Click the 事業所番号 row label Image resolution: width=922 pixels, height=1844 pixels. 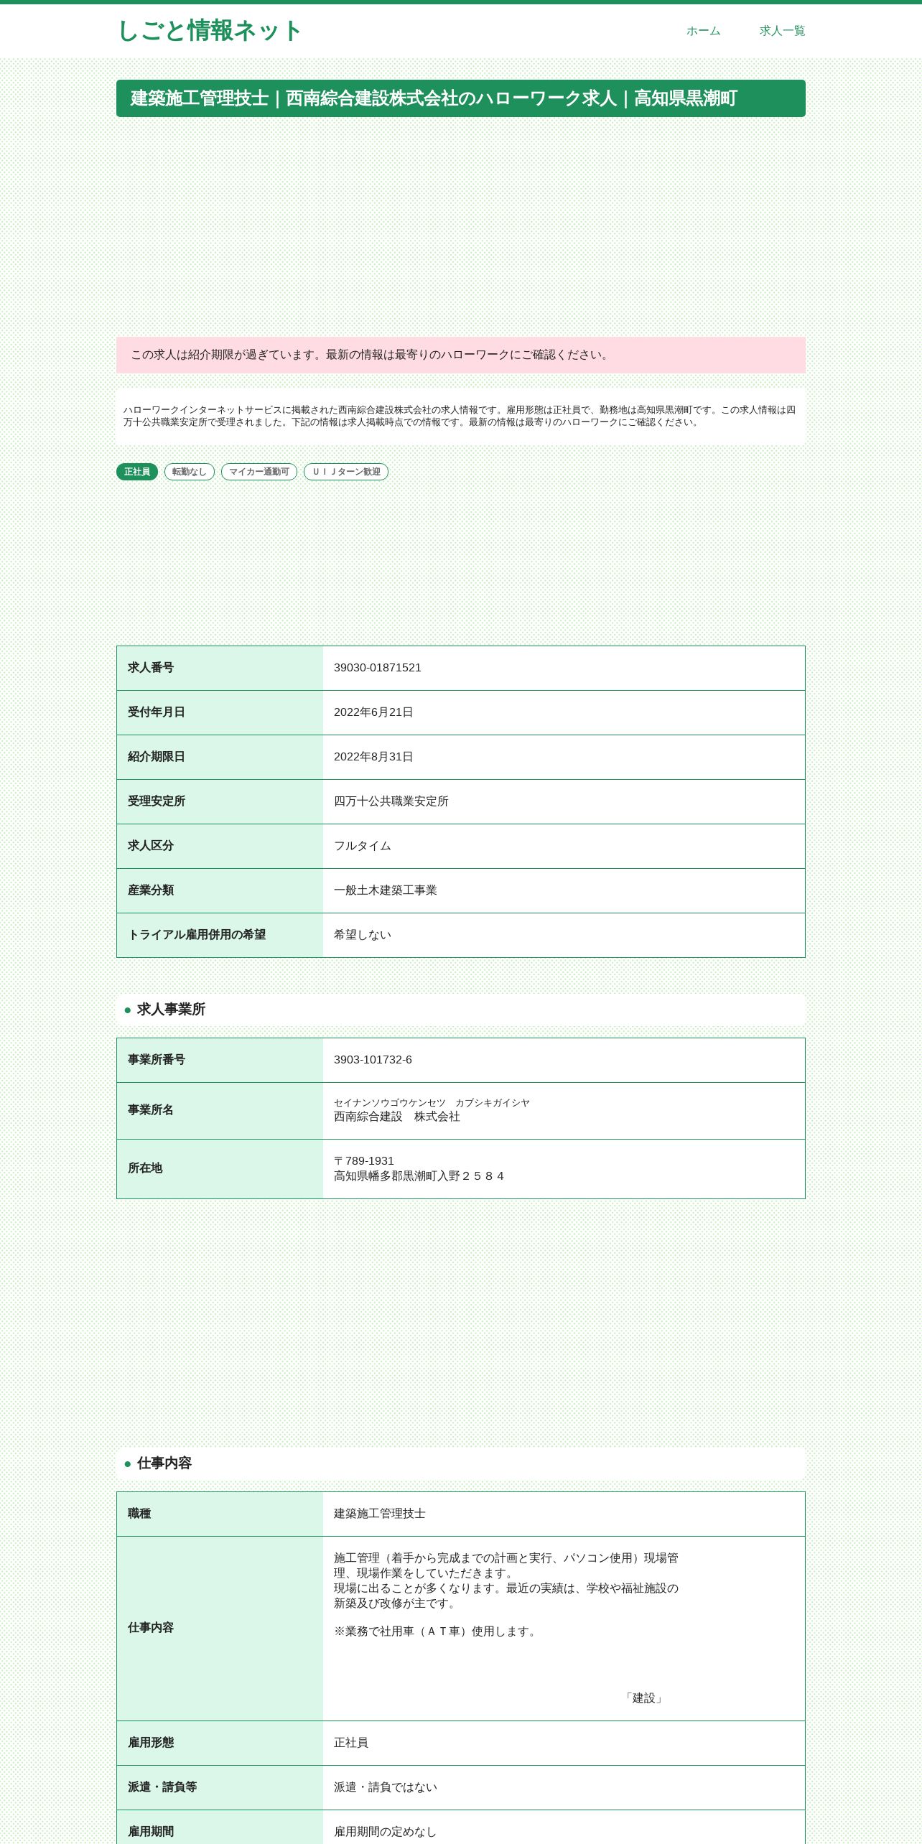[x=157, y=1060]
